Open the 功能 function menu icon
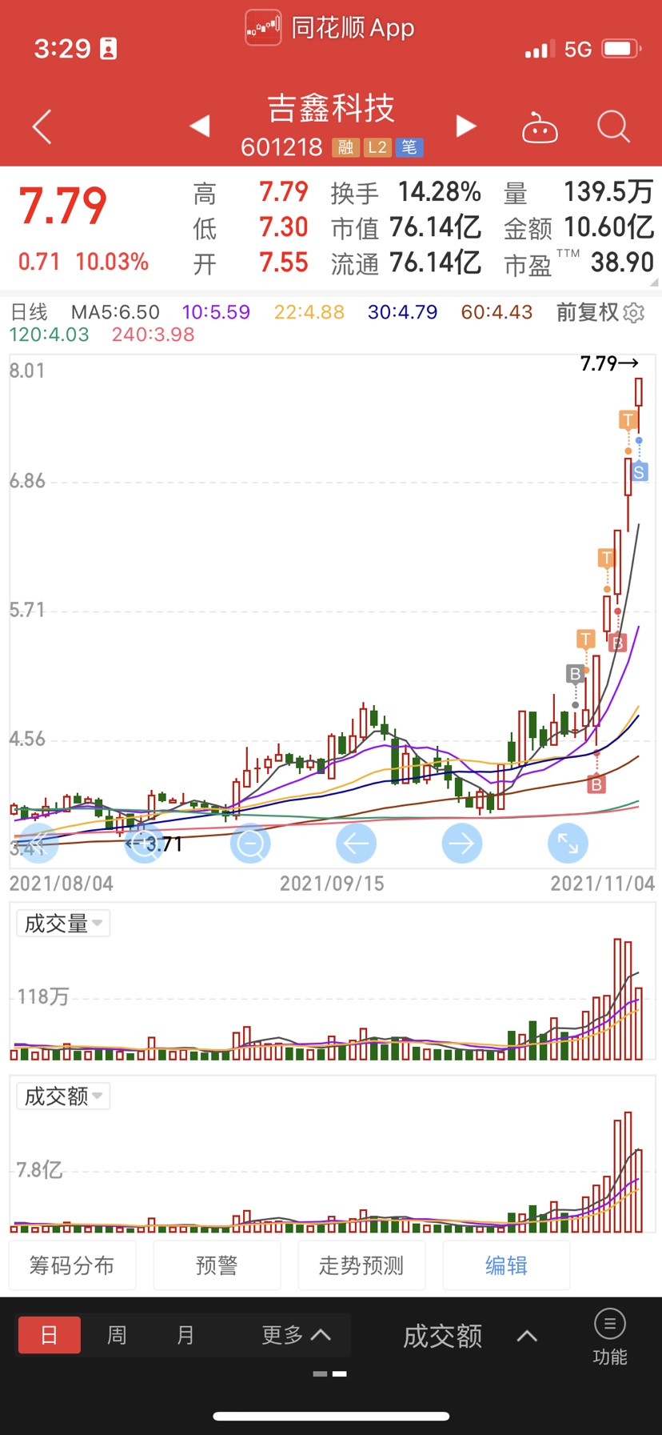Image resolution: width=662 pixels, height=1435 pixels. coord(610,1337)
